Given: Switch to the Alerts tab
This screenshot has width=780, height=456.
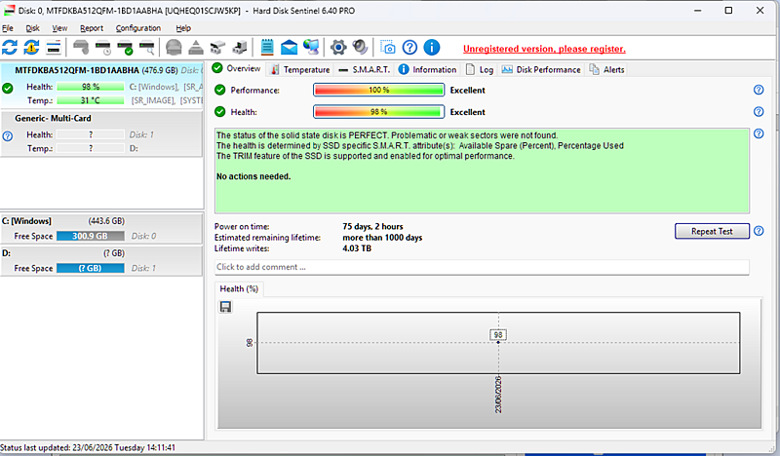Looking at the screenshot, I should (606, 69).
